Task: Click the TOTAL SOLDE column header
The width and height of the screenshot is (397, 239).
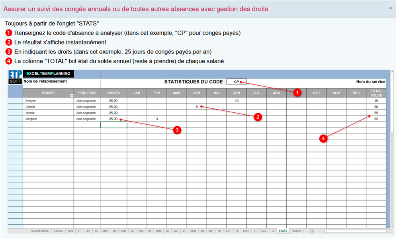Action: coord(376,93)
